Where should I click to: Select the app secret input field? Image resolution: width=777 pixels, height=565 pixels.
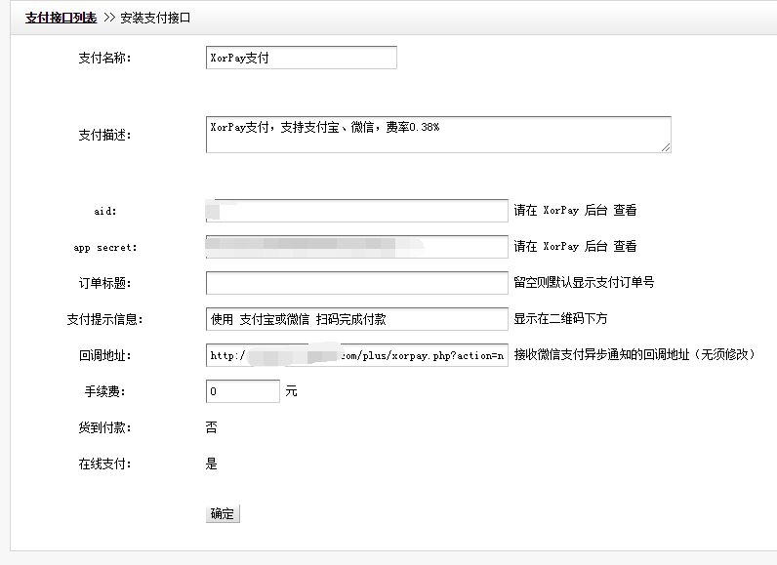click(356, 247)
